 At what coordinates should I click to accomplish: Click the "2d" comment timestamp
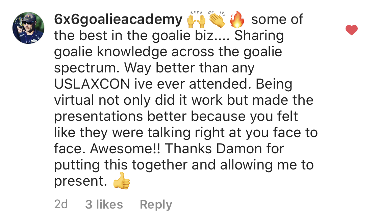(61, 204)
